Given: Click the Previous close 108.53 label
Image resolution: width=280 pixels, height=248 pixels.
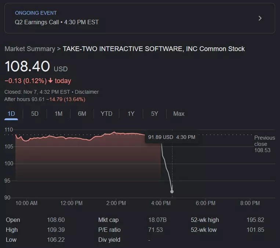Looking at the screenshot, I should [265, 144].
